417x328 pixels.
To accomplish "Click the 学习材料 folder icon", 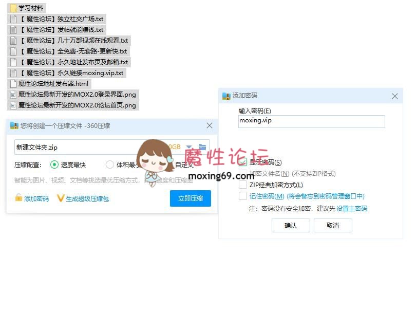I will click(13, 8).
